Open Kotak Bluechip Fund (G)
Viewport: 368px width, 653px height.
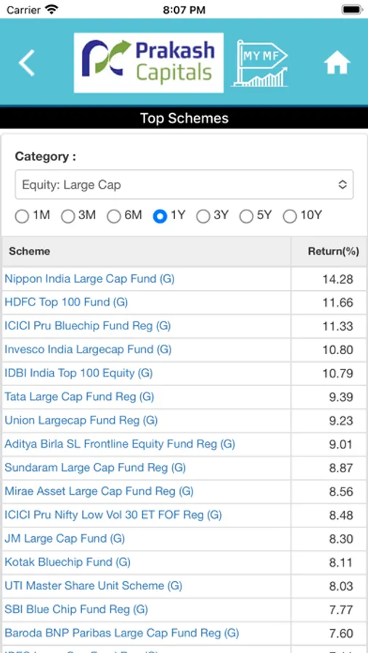coord(68,562)
